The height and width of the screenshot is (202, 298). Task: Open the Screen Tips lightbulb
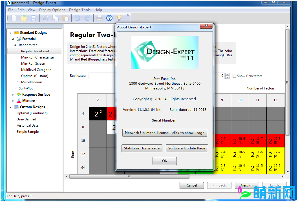(x=119, y=18)
